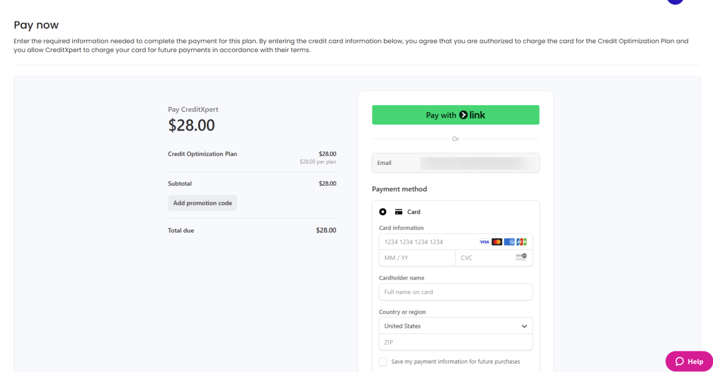This screenshot has height=372, width=713.
Task: Click the CVC card hint icon
Action: (521, 257)
